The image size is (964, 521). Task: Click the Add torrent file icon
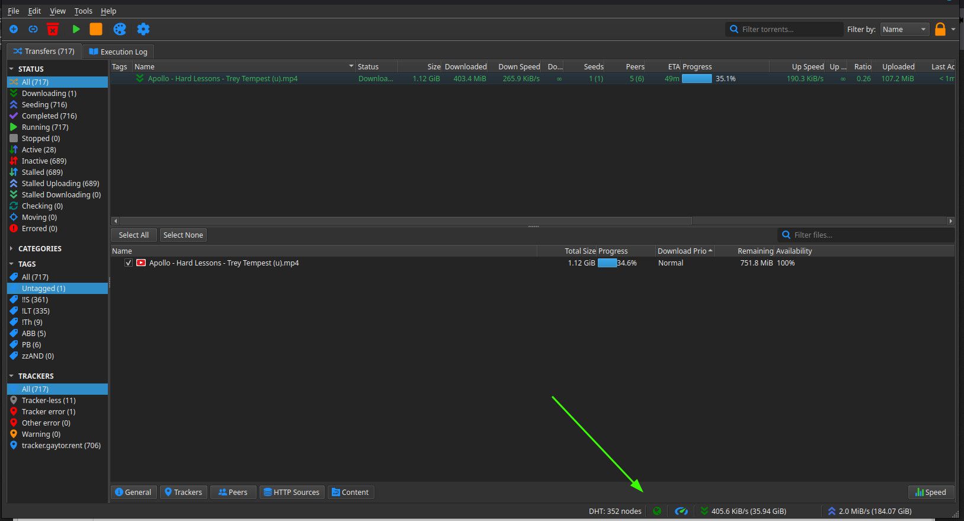14,29
